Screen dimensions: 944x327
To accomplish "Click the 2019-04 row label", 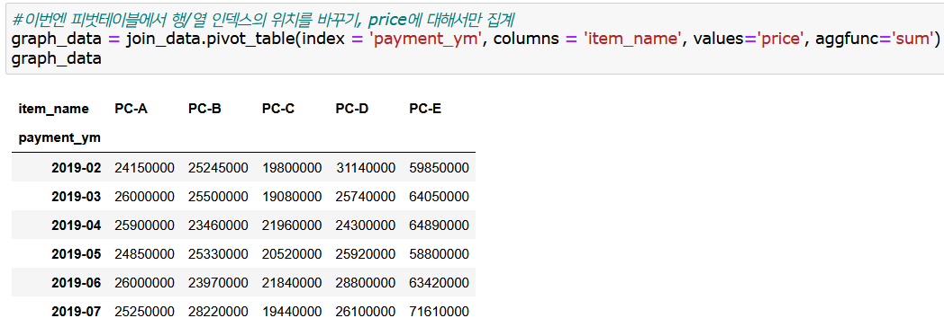I will [x=77, y=225].
